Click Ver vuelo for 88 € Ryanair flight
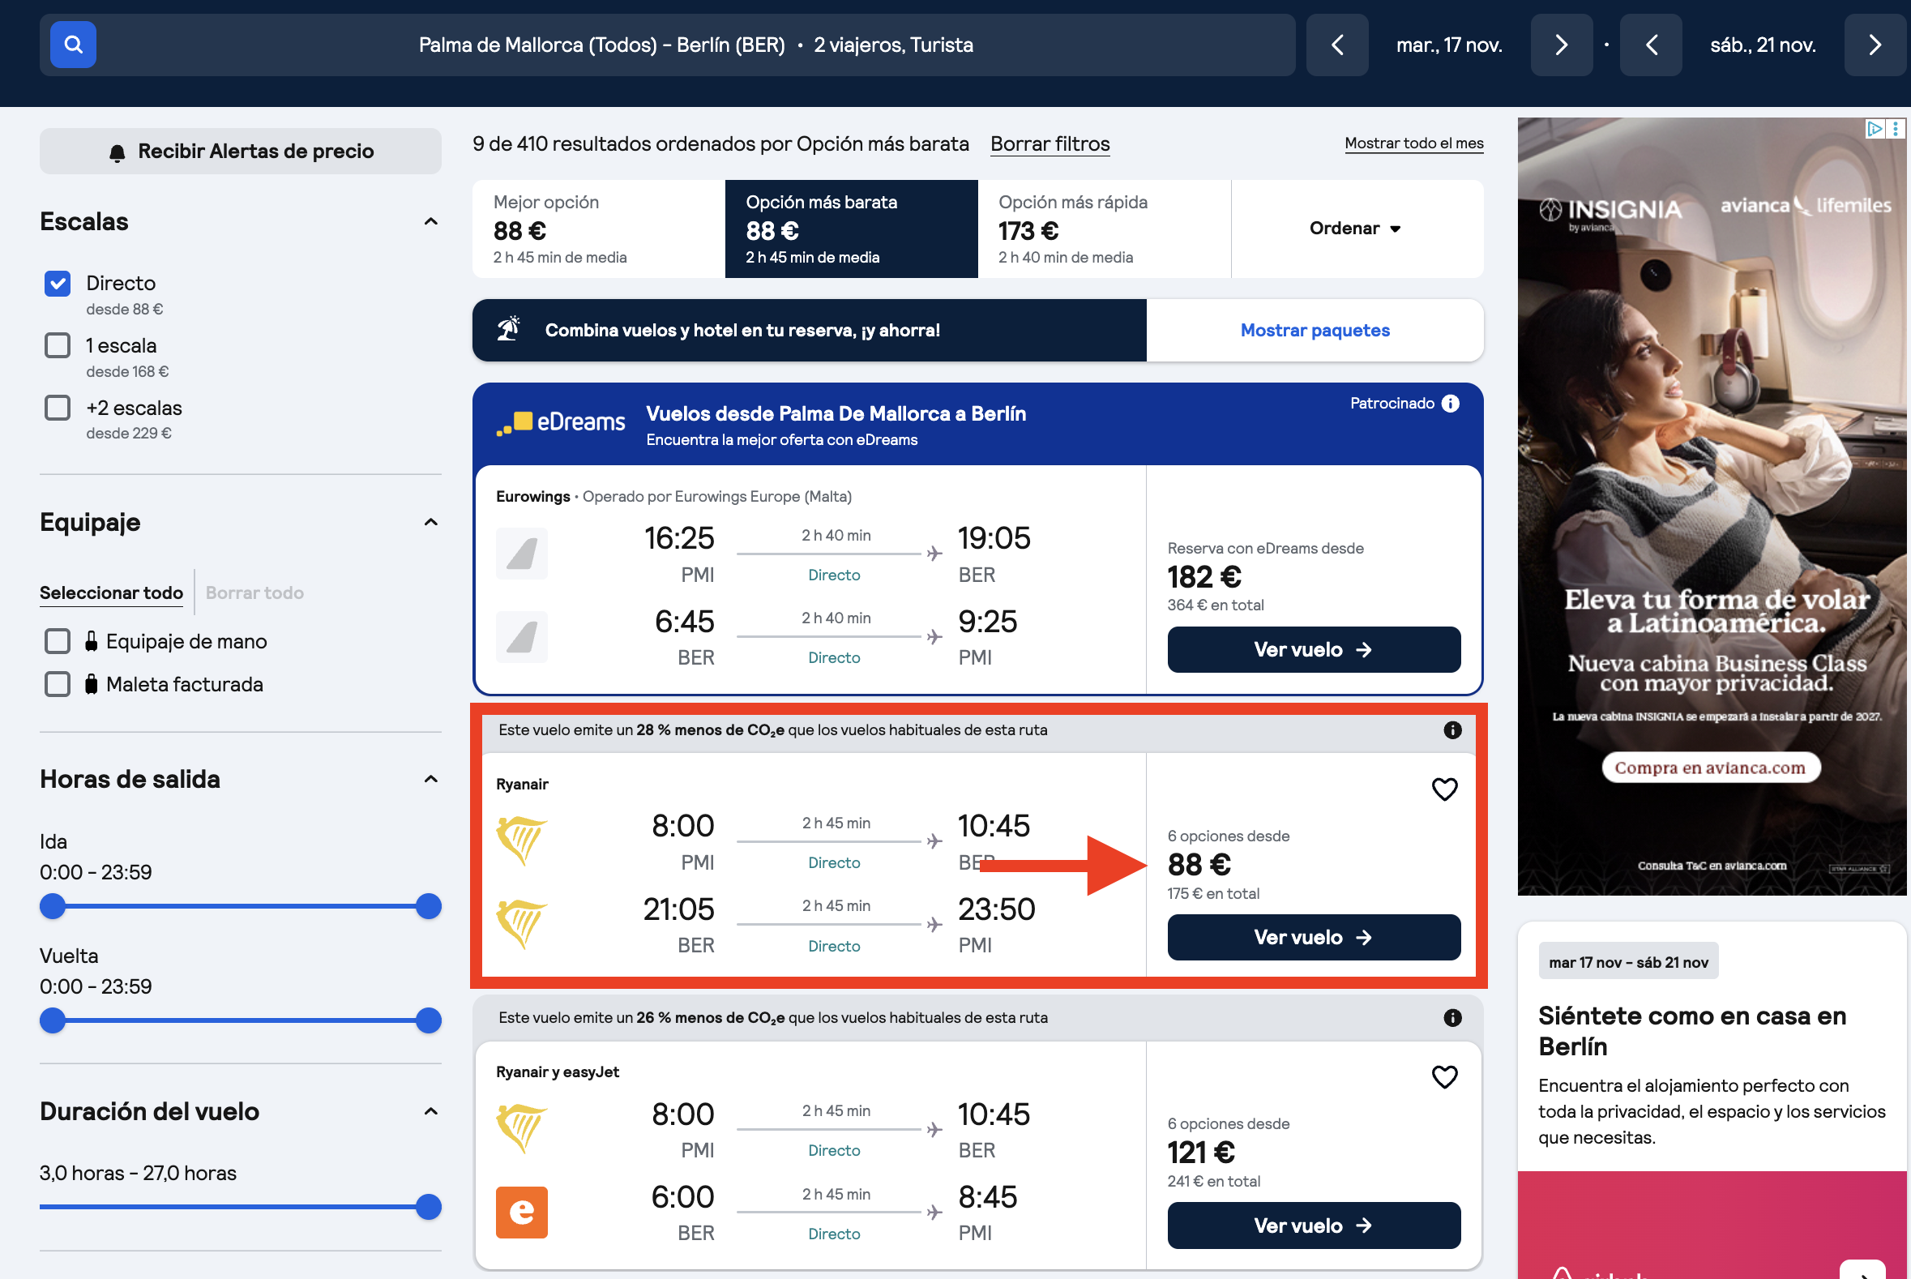1911x1279 pixels. [1313, 937]
